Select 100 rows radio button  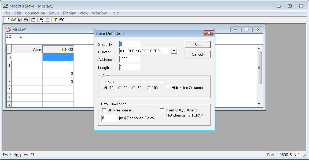click(148, 88)
